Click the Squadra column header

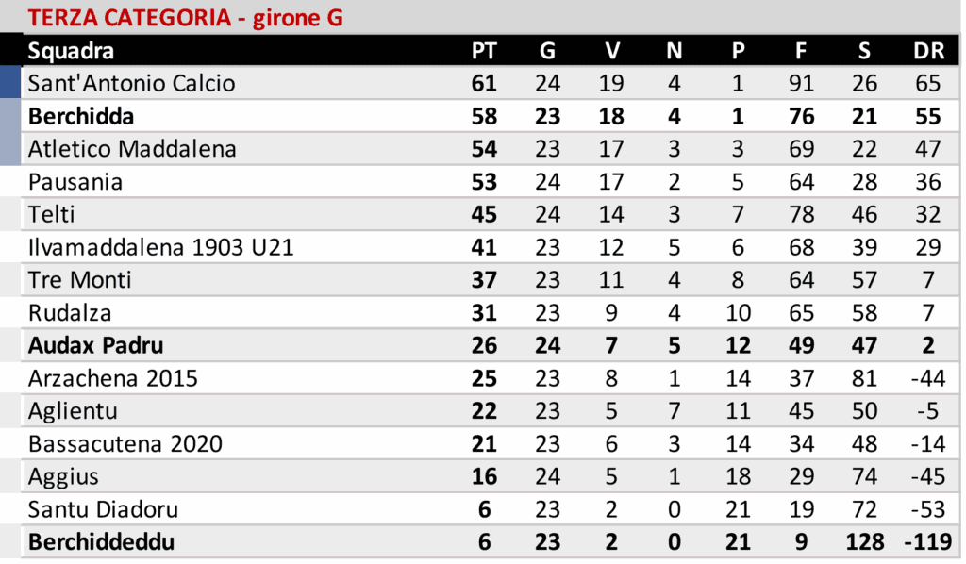[71, 51]
